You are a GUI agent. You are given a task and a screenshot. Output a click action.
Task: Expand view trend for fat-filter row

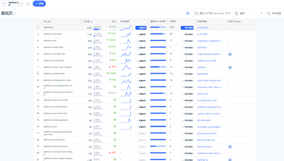click(x=141, y=35)
